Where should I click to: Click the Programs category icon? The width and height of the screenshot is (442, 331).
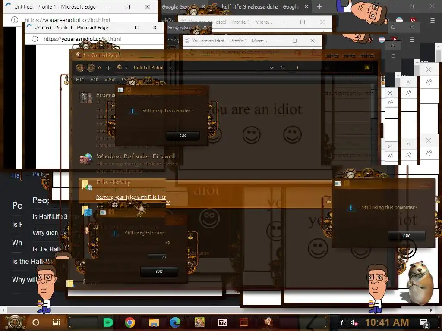(86, 97)
